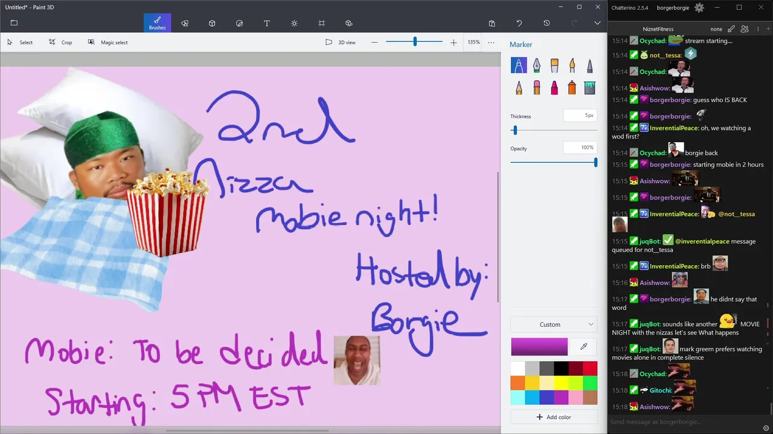The width and height of the screenshot is (773, 434).
Task: Click the Add color button
Action: pos(554,417)
